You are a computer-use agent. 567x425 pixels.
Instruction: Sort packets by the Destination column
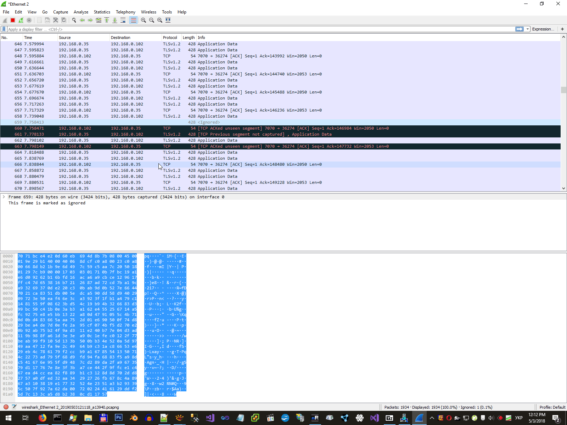pyautogui.click(x=136, y=38)
